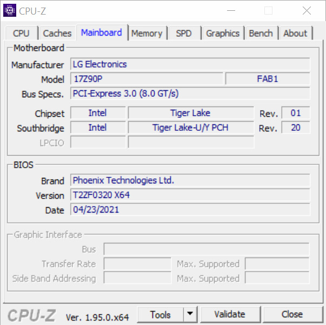The image size is (326, 325).
Task: Open the Bench tab
Action: (x=261, y=34)
